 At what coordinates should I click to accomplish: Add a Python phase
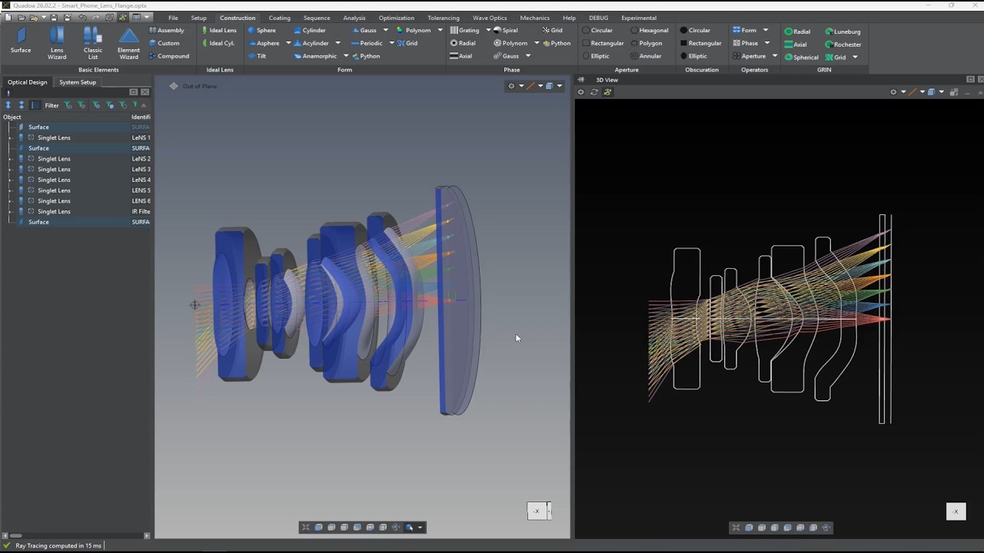point(557,44)
